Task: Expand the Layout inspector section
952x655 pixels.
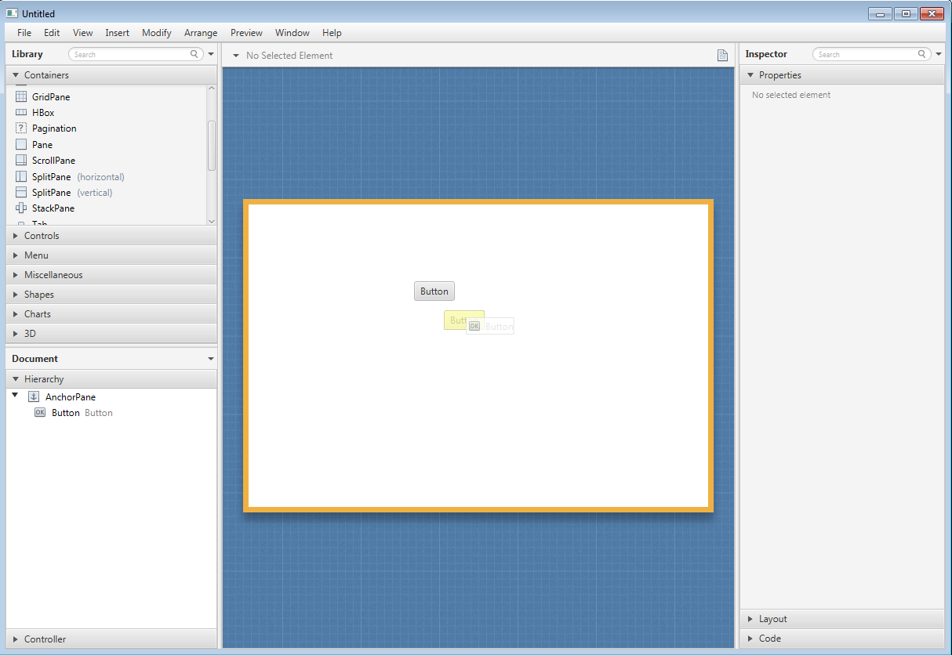Action: [x=750, y=619]
